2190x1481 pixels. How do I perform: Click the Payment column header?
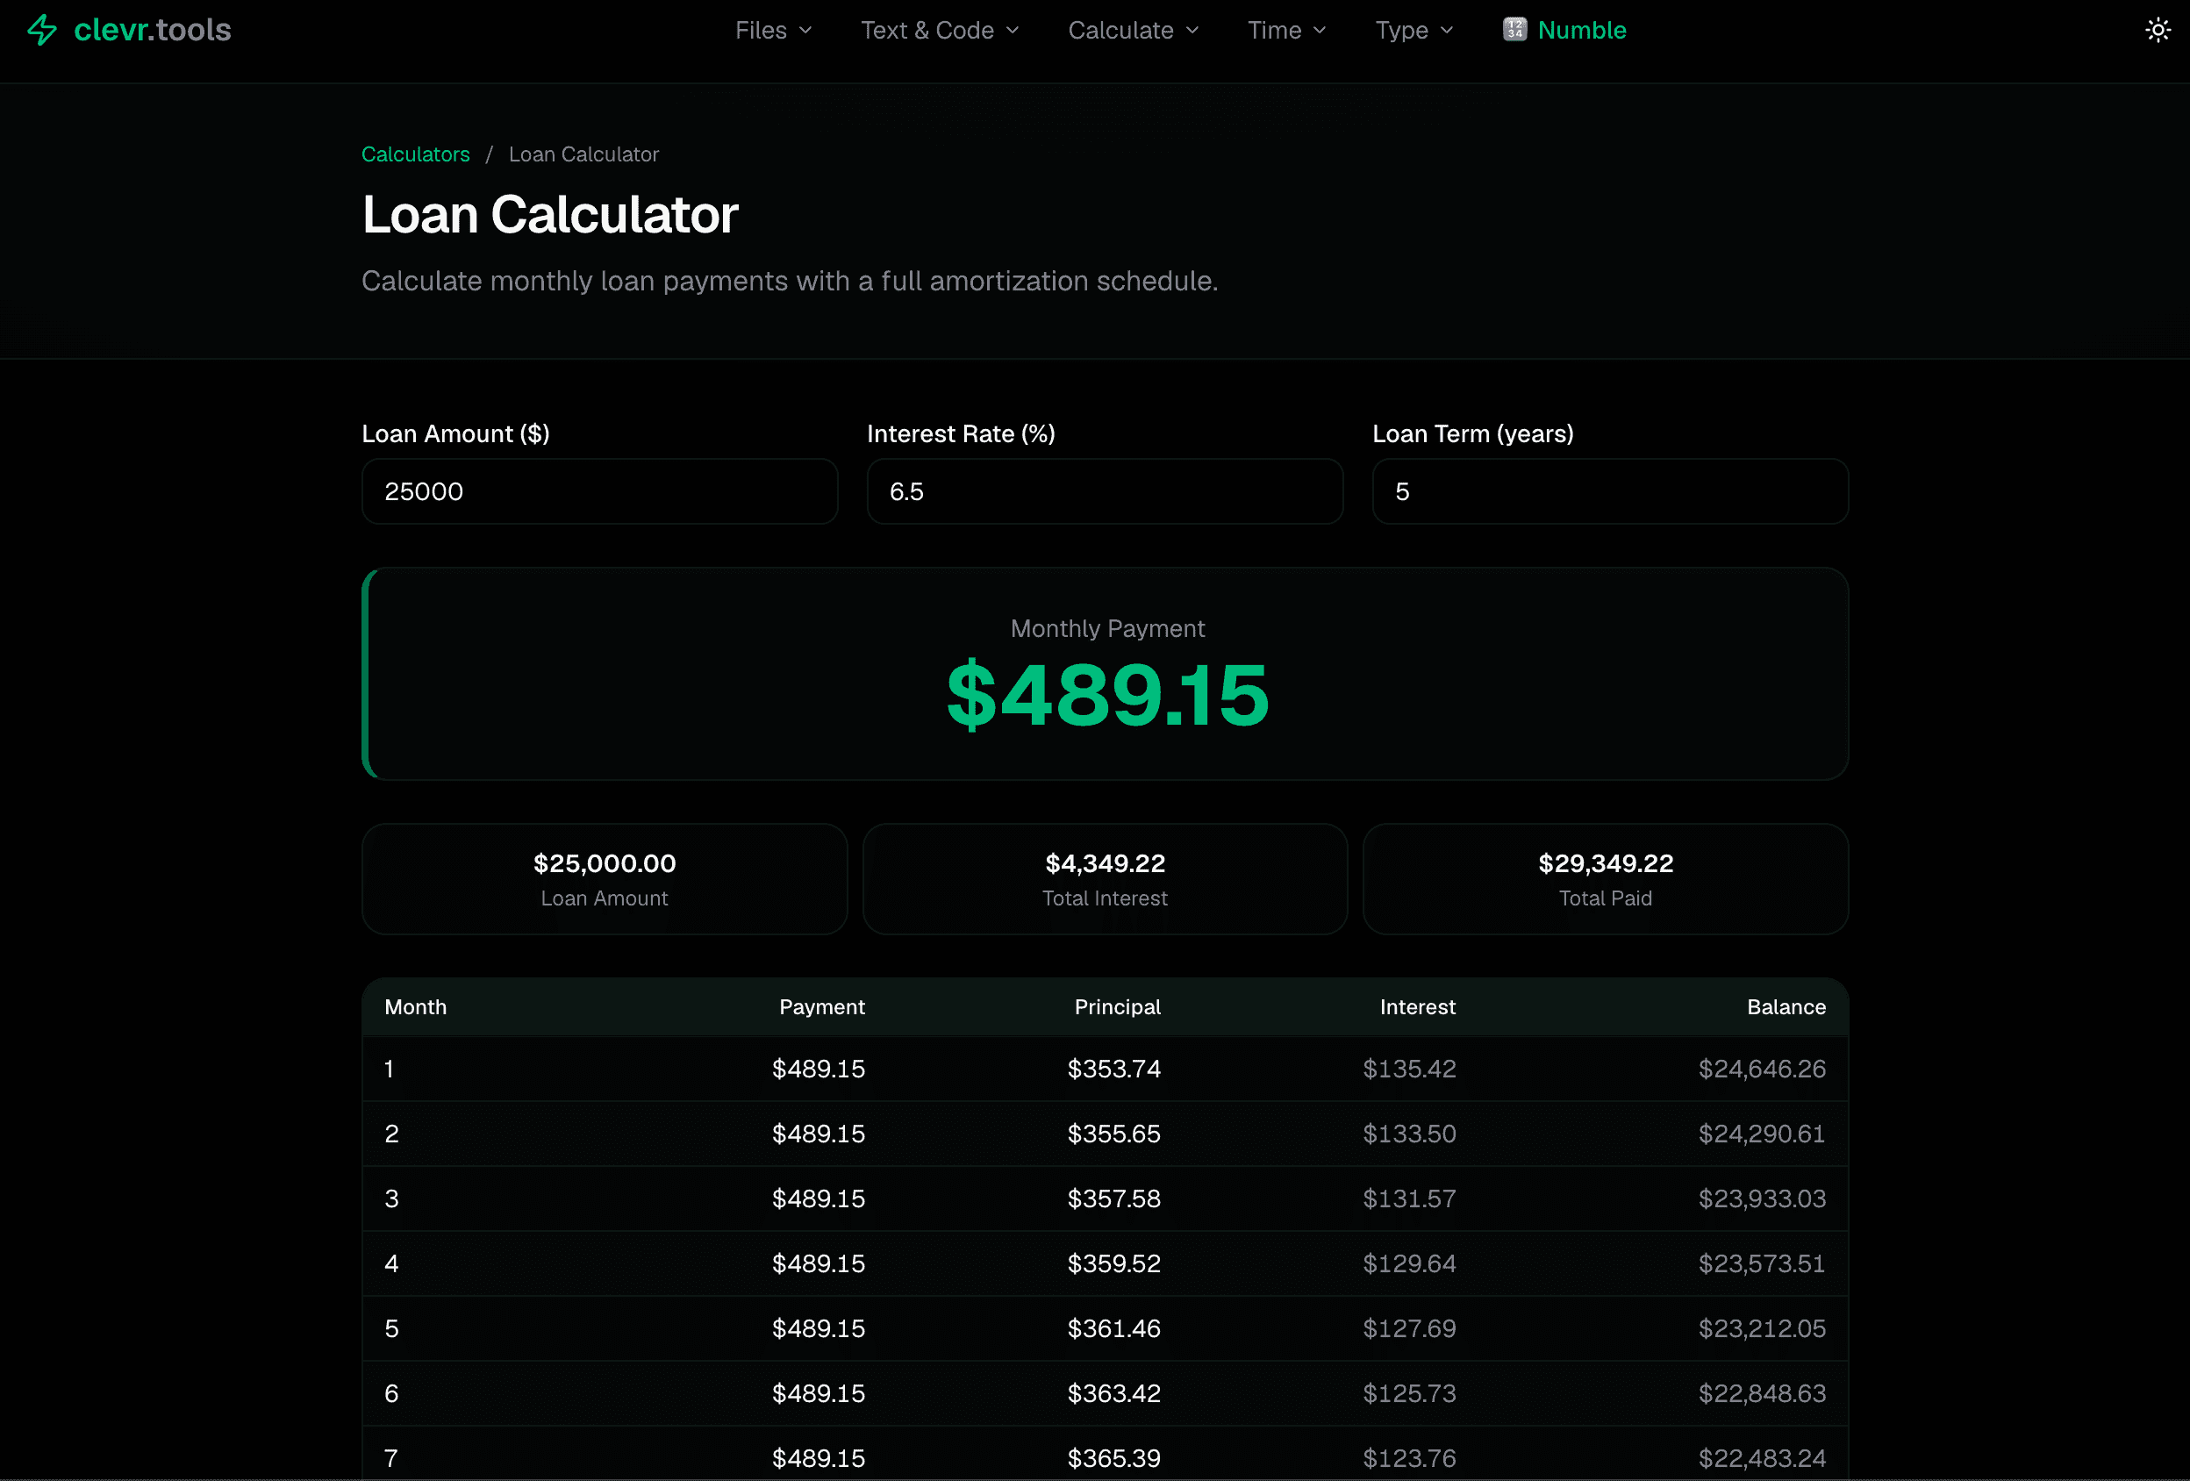[x=822, y=1006]
